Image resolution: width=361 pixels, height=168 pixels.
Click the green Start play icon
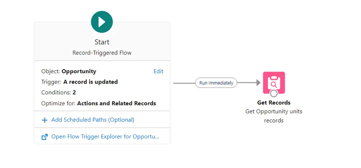102,22
